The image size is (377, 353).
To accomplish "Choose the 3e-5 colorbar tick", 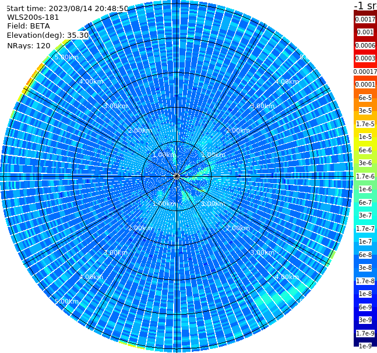I will pos(365,110).
